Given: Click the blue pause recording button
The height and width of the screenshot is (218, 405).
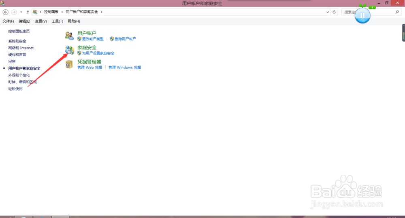Looking at the screenshot, I should (x=362, y=15).
